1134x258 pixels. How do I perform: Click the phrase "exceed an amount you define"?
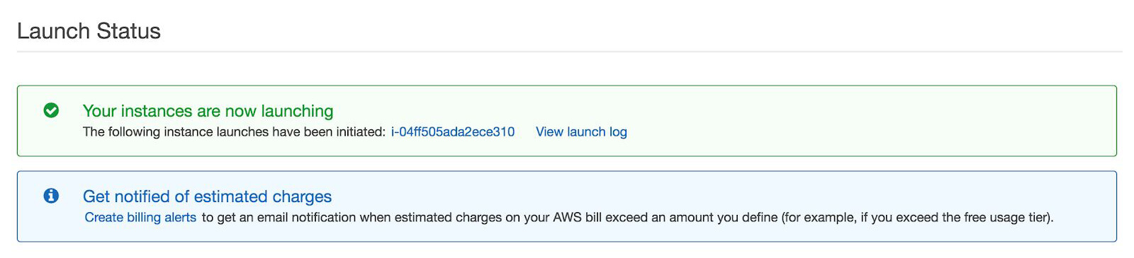(691, 217)
